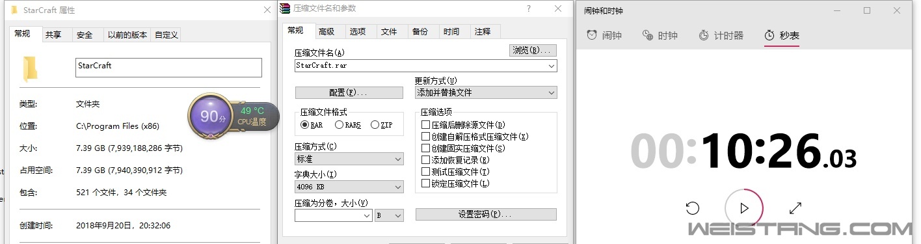Open the 字典大小 4096 KB dropdown

(x=349, y=187)
